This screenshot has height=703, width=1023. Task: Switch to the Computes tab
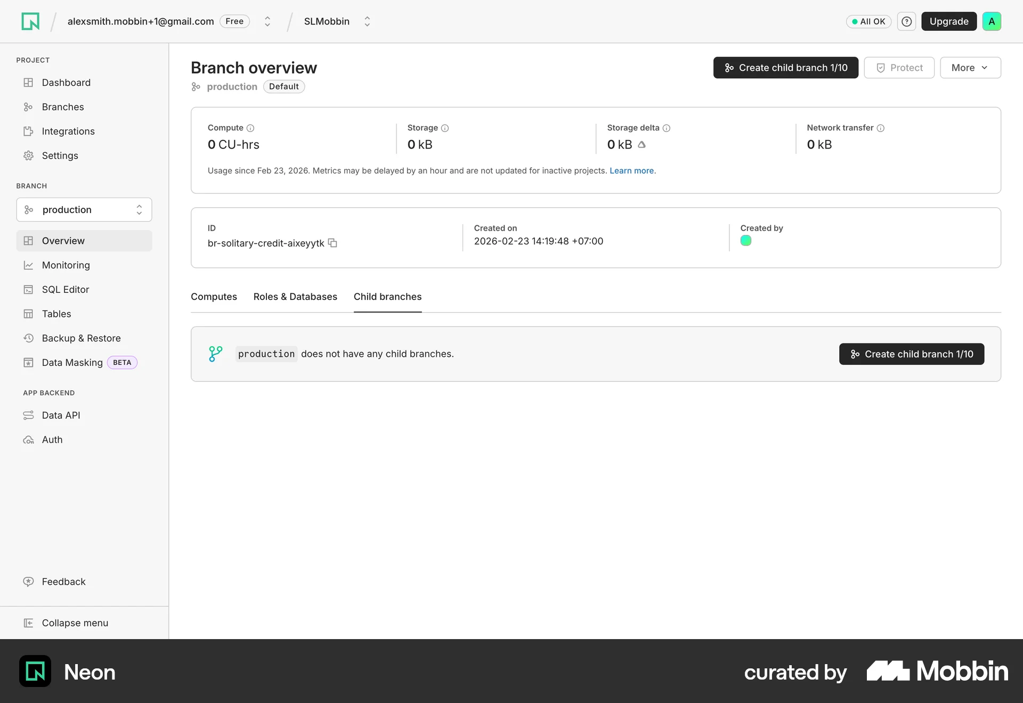[x=214, y=297]
